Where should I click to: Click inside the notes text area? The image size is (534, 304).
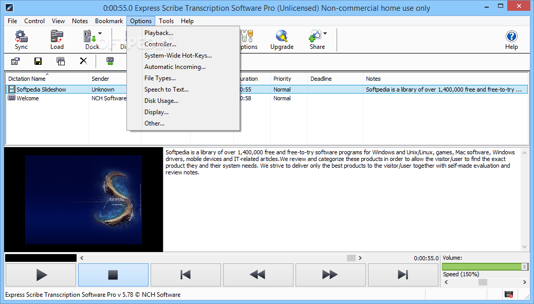click(x=342, y=200)
